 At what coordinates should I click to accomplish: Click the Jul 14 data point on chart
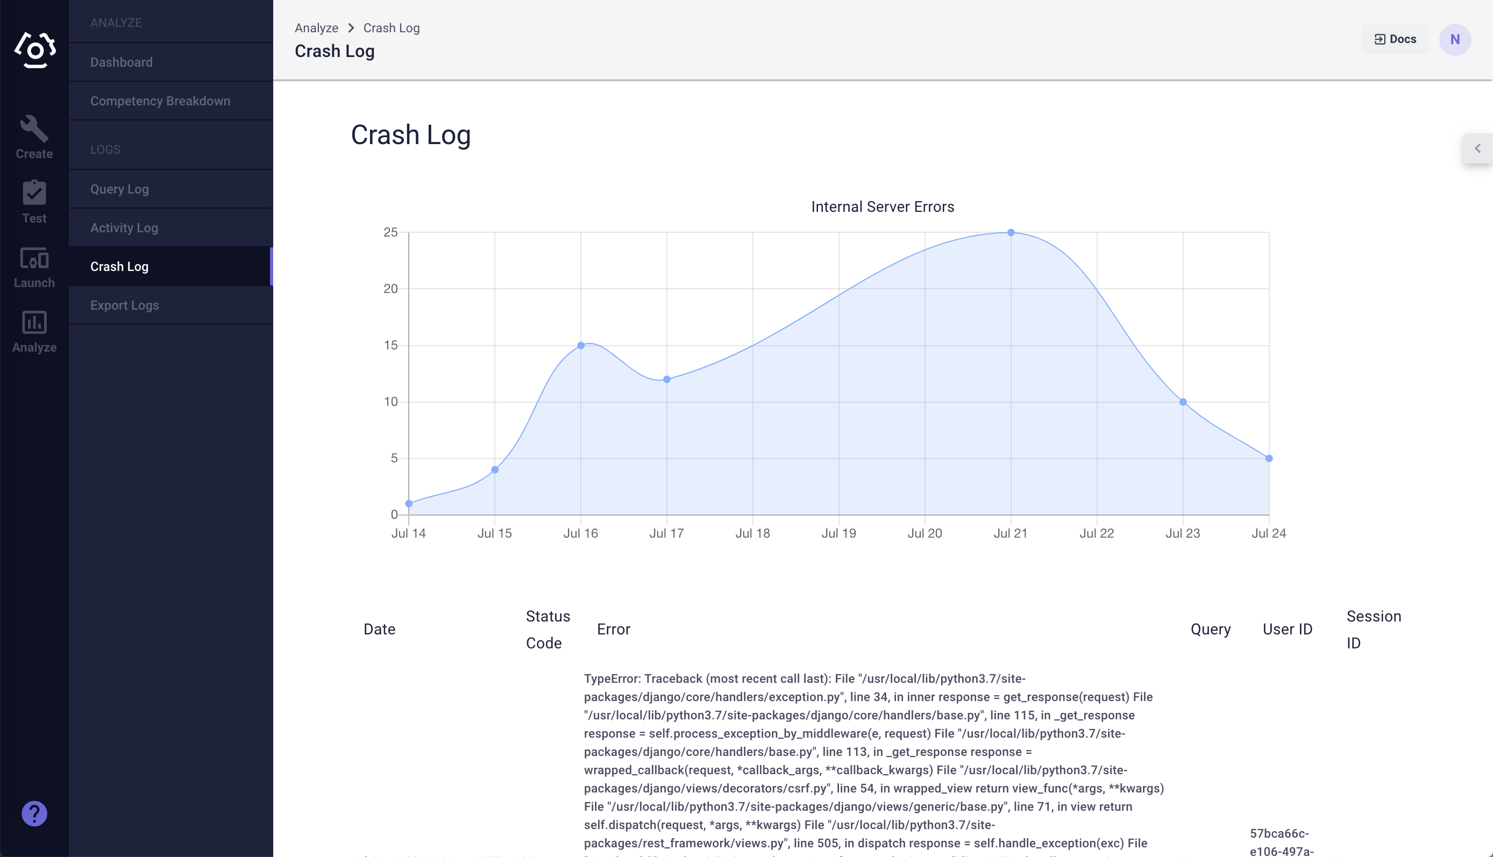[409, 504]
